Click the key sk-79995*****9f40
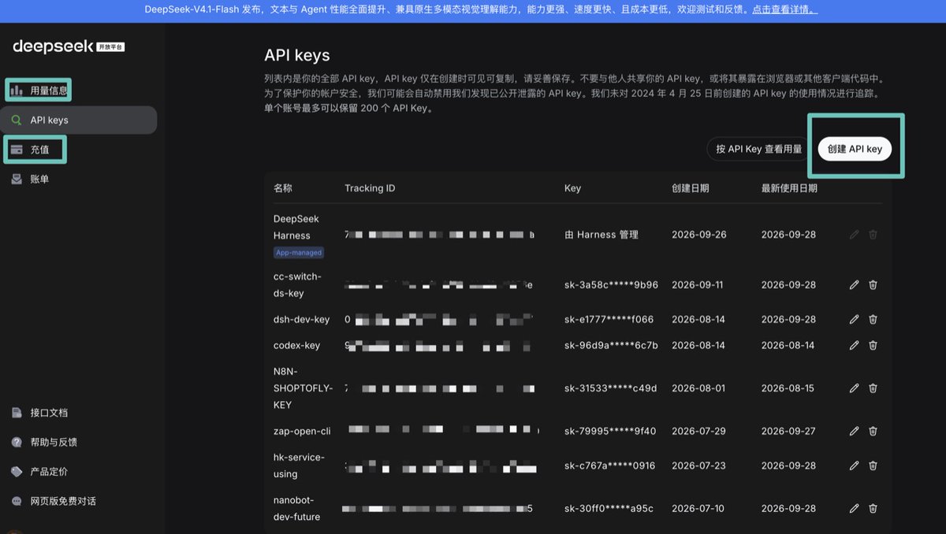Viewport: 946px width, 534px height. pyautogui.click(x=610, y=432)
